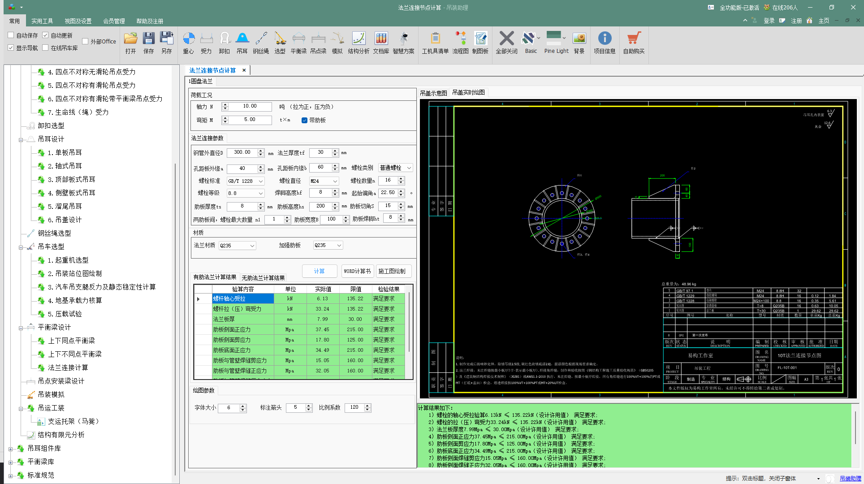Open the 卸扣 shackle tool
Screen dimensions: 864x484
[225, 39]
